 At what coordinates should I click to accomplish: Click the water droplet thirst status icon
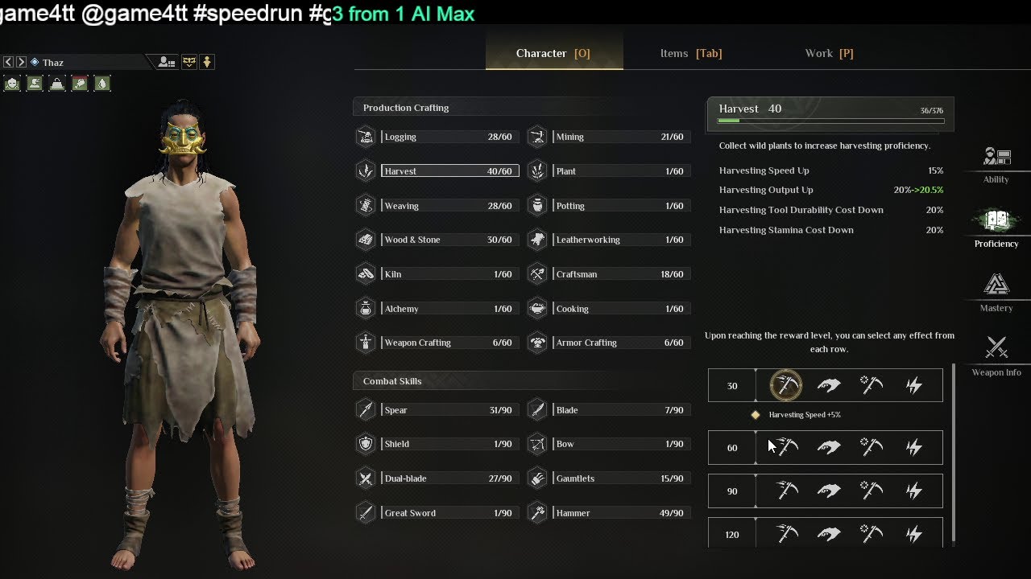point(102,83)
